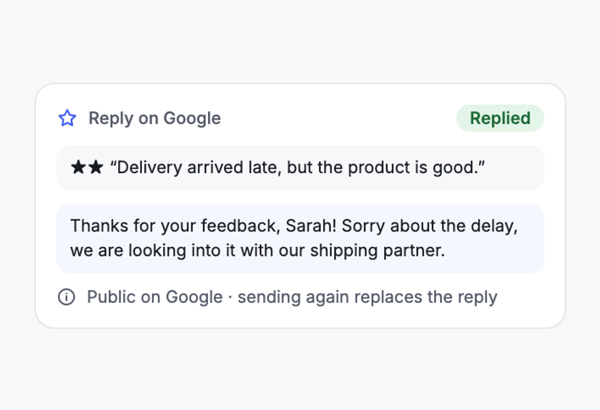Click the name Sarah in reply

310,226
